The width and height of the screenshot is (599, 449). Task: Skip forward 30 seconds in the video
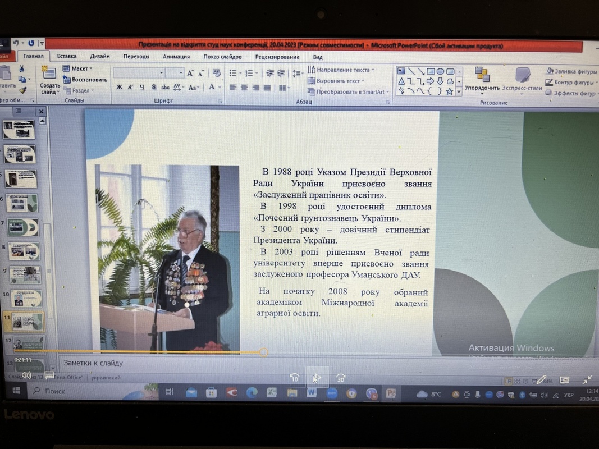(341, 378)
